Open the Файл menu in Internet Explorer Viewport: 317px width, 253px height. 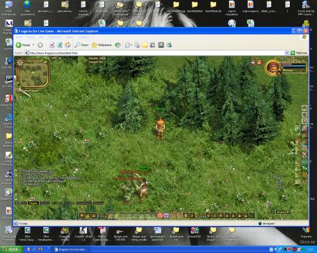click(19, 37)
